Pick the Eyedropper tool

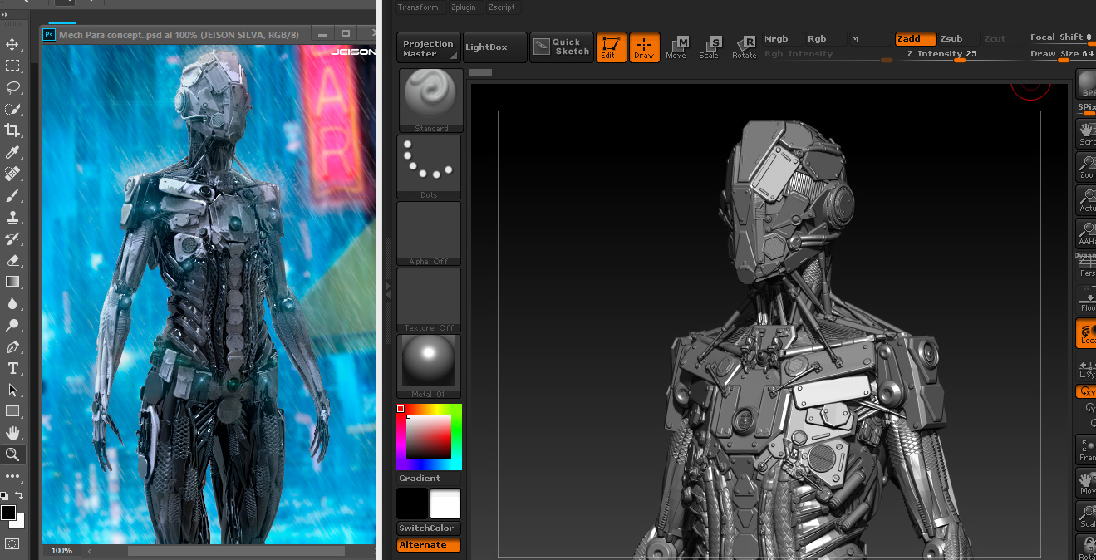(12, 152)
